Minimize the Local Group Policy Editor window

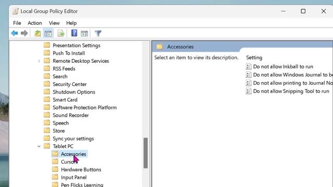pos(283,11)
